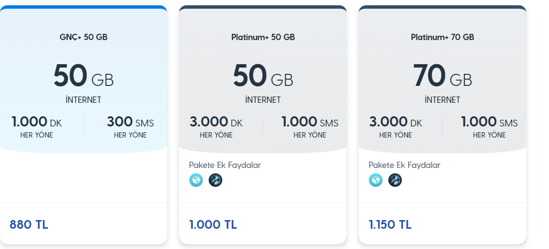Click 50 GB internet amount on GNÇ+ card
This screenshot has width=549, height=249.
83,75
